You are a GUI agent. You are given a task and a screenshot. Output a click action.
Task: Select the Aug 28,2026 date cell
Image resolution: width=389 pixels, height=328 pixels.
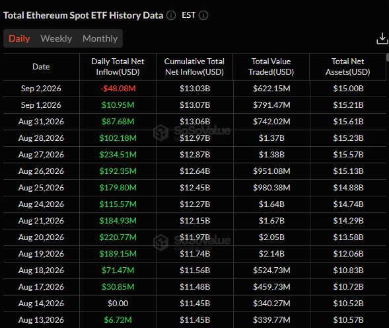(41, 138)
